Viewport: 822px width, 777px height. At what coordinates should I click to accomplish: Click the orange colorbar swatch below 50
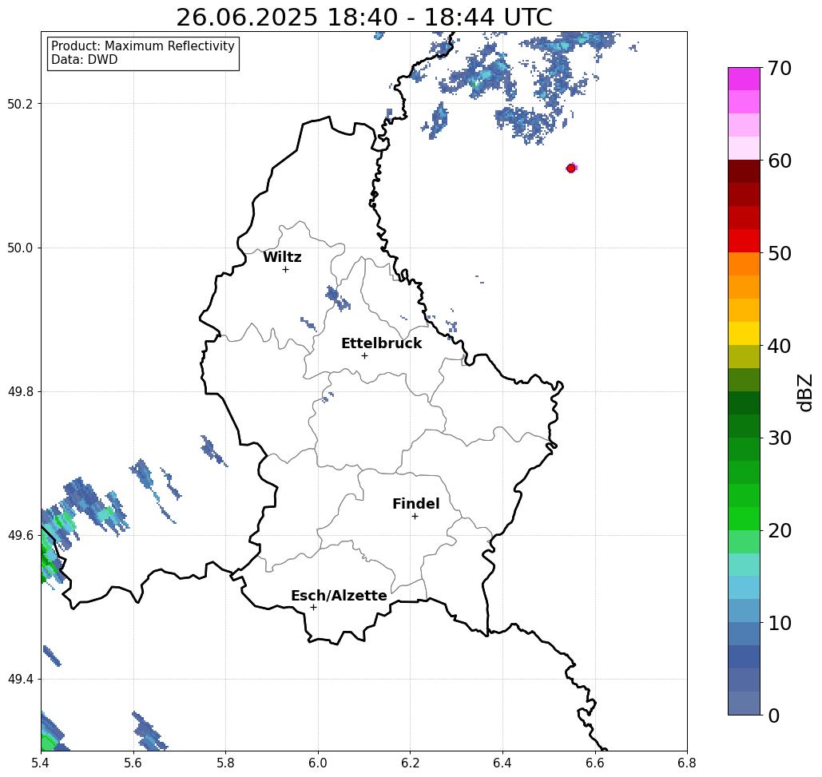click(x=744, y=264)
